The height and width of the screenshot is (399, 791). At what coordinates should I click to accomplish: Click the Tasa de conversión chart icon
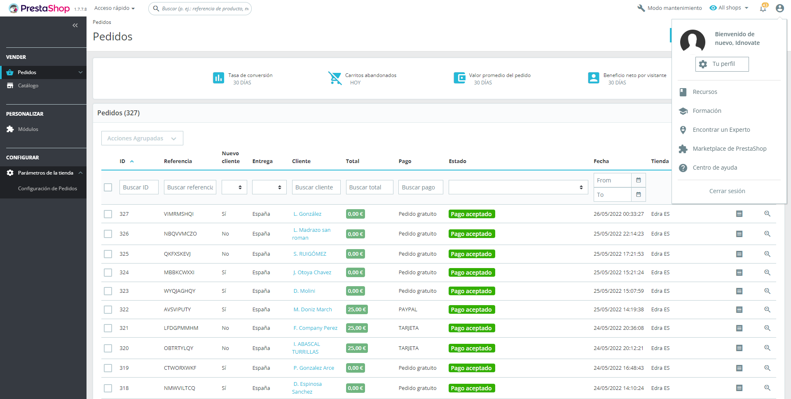(218, 78)
